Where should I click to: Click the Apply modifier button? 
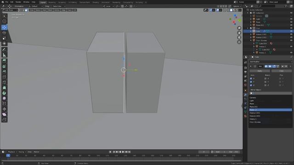coord(260,71)
